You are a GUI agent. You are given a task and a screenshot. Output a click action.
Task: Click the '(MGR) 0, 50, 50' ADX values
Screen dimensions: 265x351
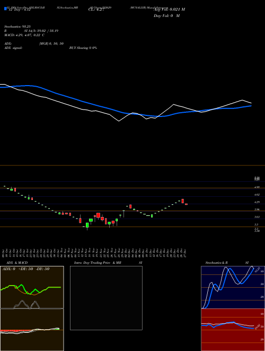pos(51,44)
